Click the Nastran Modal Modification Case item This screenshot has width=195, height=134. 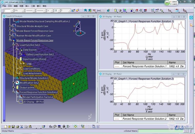point(34,36)
